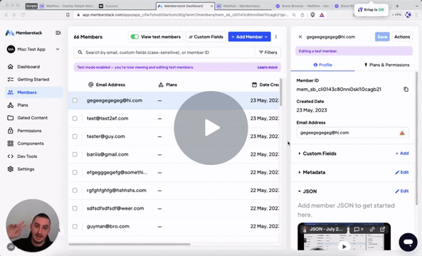Viewport: 422px width, 256px height.
Task: Open the Dashboard page
Action: click(x=28, y=67)
